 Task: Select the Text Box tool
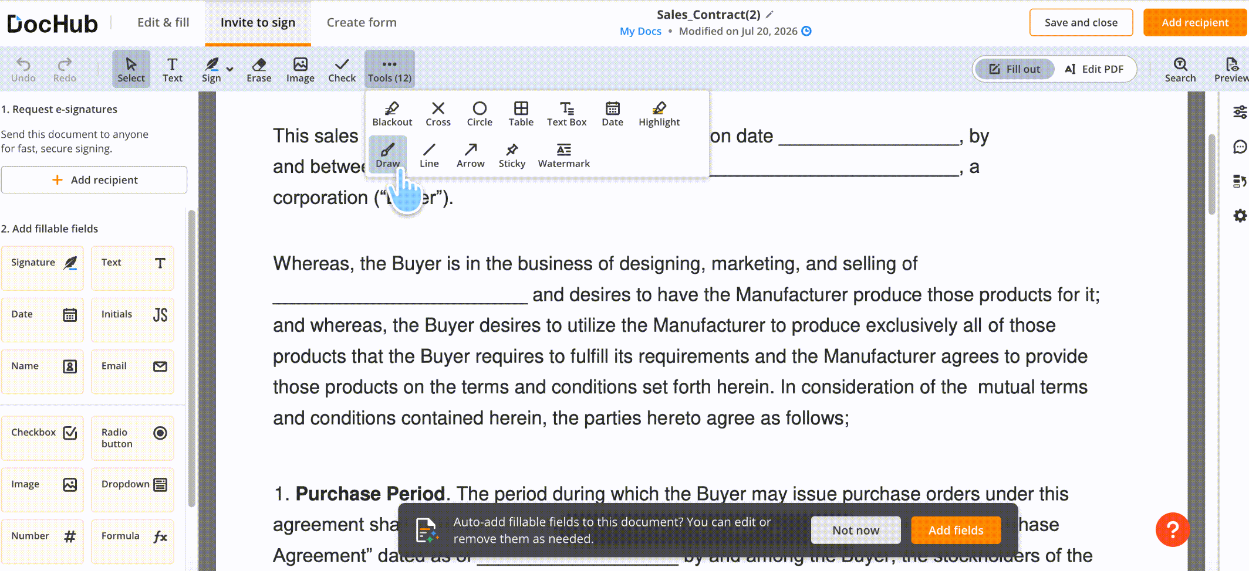(x=566, y=114)
